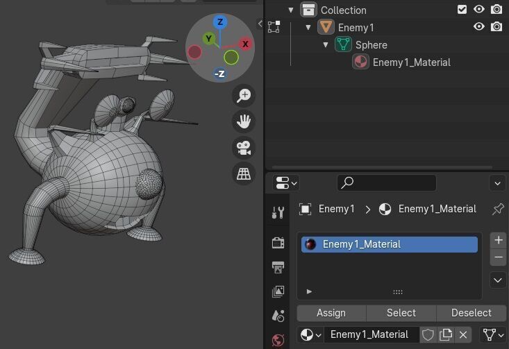
Task: Select Enemy1_Material row in outliner
Action: coord(387,62)
